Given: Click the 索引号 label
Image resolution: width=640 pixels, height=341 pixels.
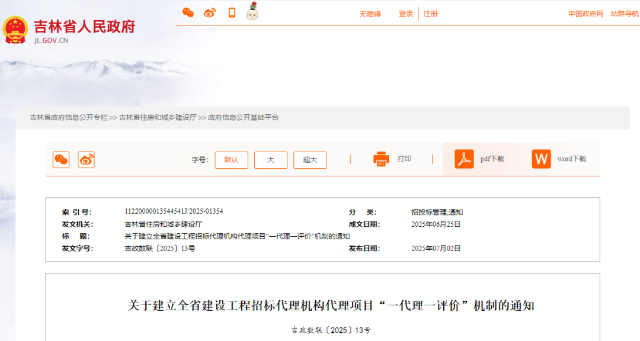Looking at the screenshot, I should [76, 212].
